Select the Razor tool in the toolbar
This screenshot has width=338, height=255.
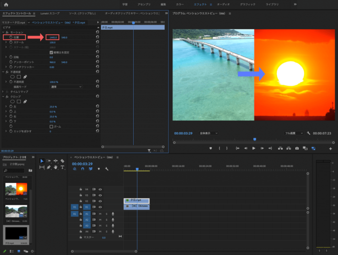pos(62,161)
